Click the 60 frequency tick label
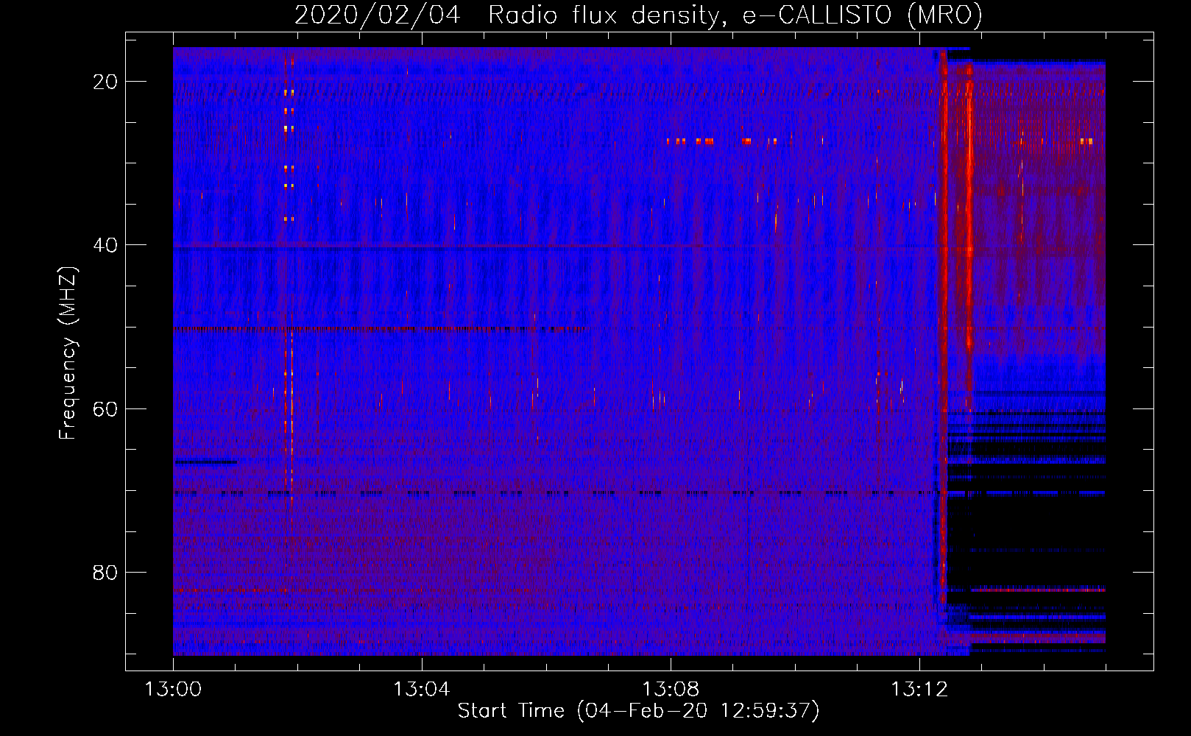The image size is (1191, 736). [x=105, y=408]
